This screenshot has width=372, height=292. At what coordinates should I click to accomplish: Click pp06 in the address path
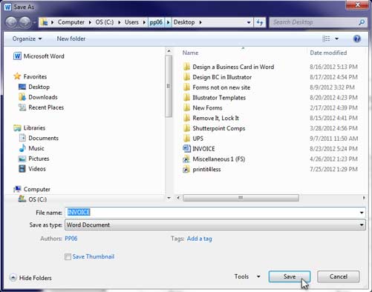coord(156,22)
